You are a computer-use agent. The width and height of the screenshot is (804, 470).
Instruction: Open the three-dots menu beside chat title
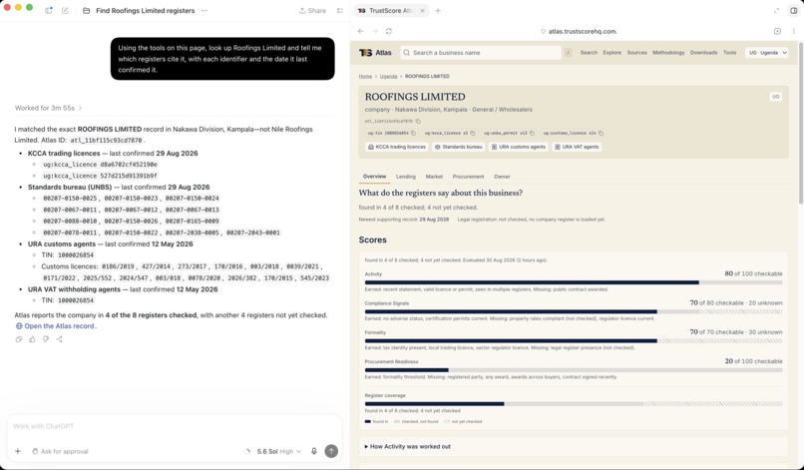coord(204,10)
